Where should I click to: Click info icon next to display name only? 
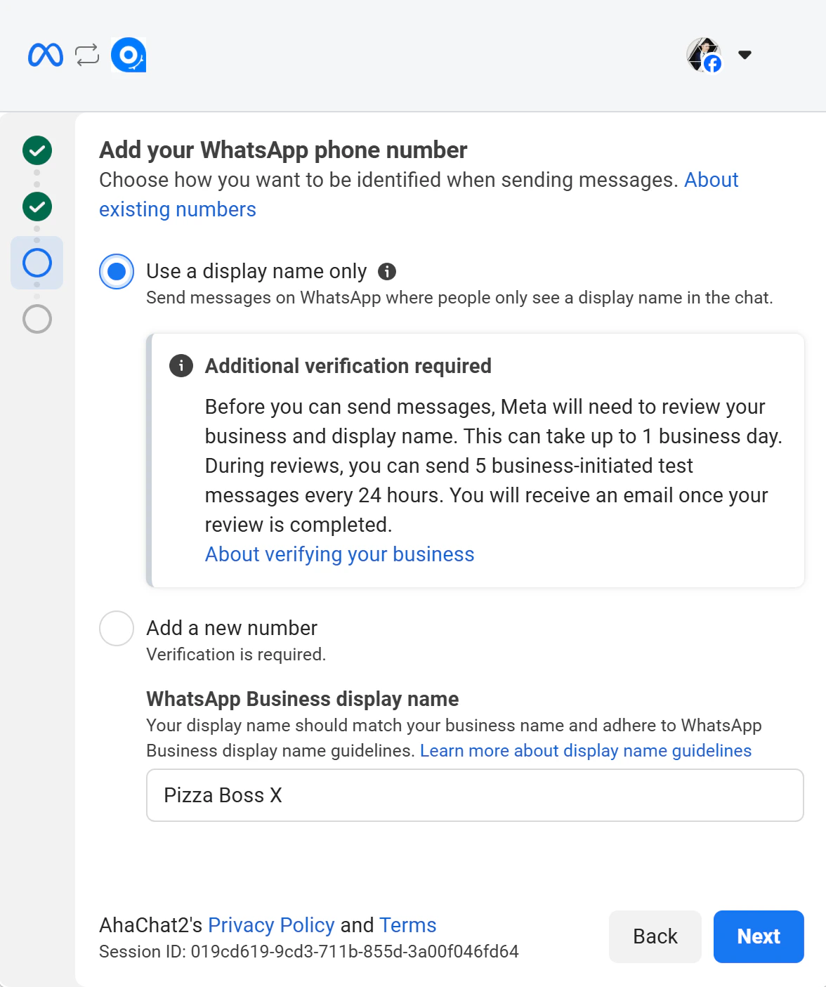pos(387,271)
